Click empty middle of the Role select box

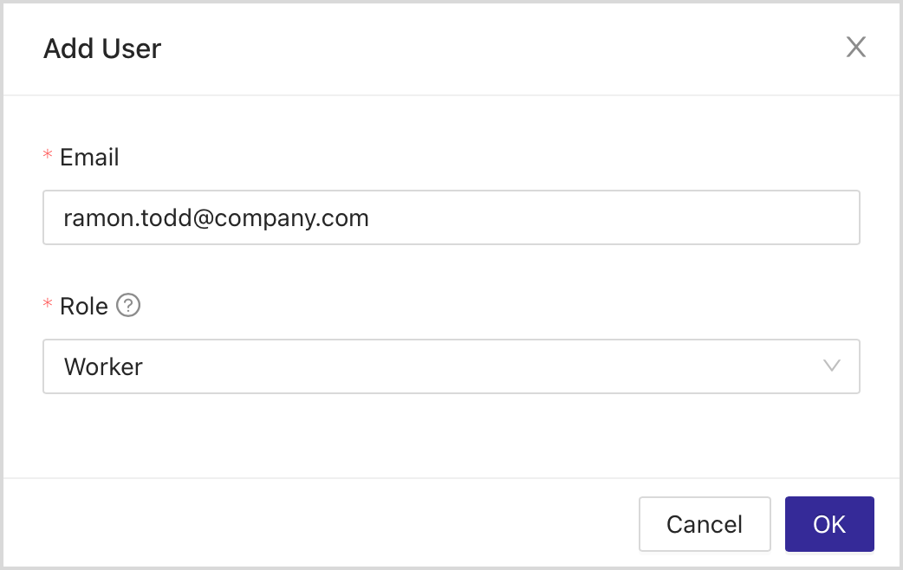click(x=477, y=366)
